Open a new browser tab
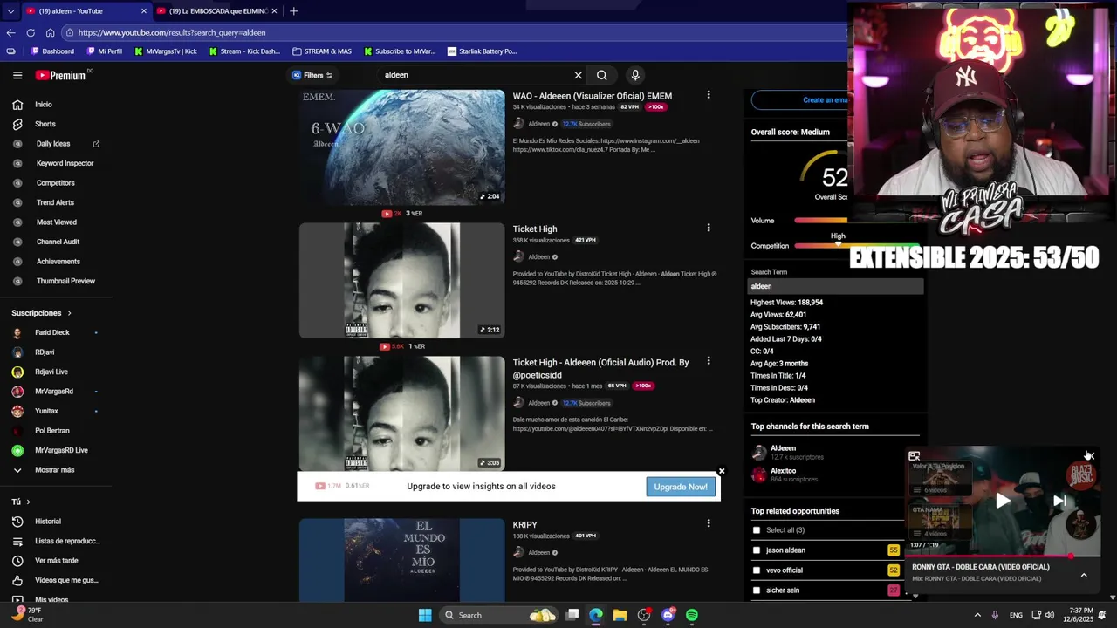The width and height of the screenshot is (1117, 628). pyautogui.click(x=293, y=11)
